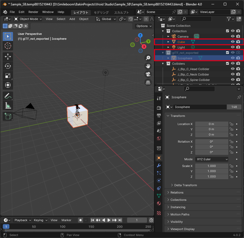Hide the Light object in viewport
Image resolution: width=244 pixels, height=238 pixels.
233,47
